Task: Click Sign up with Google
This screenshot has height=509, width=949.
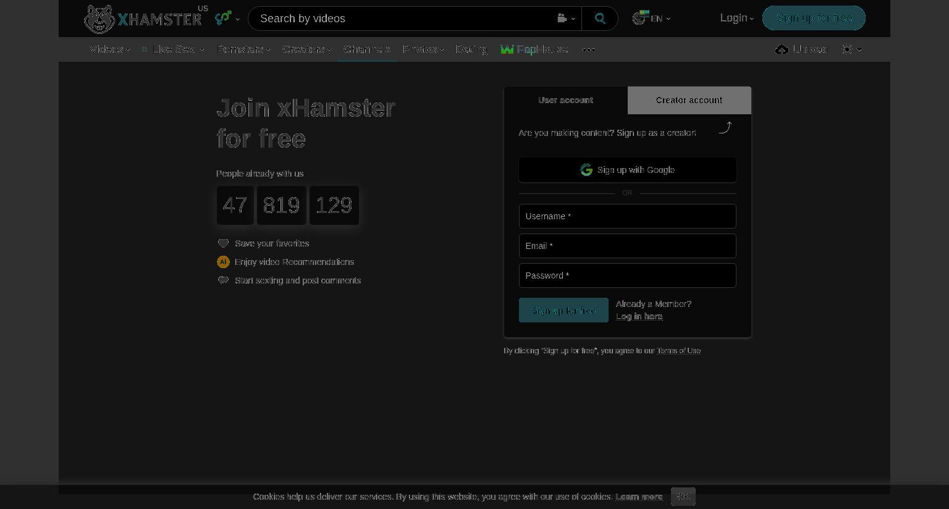Action: click(x=628, y=170)
